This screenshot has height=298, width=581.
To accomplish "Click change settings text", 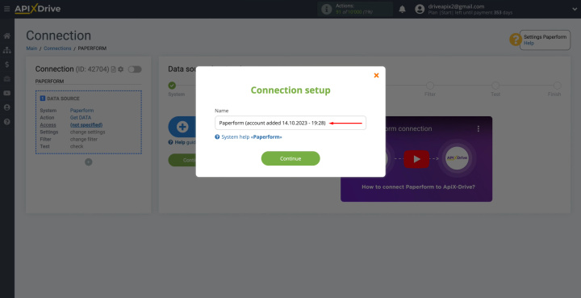I will [x=87, y=132].
